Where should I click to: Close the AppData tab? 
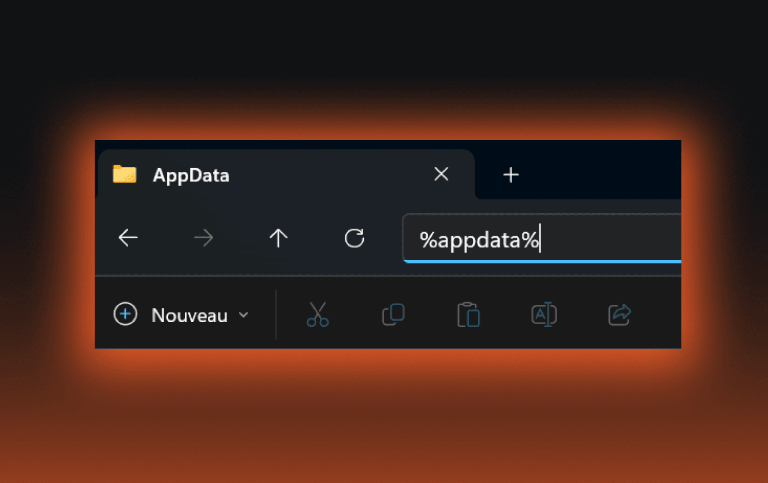click(441, 174)
